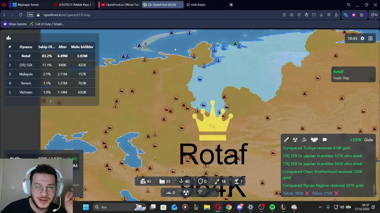Expand leaderboard with the plus button

click(50, 101)
